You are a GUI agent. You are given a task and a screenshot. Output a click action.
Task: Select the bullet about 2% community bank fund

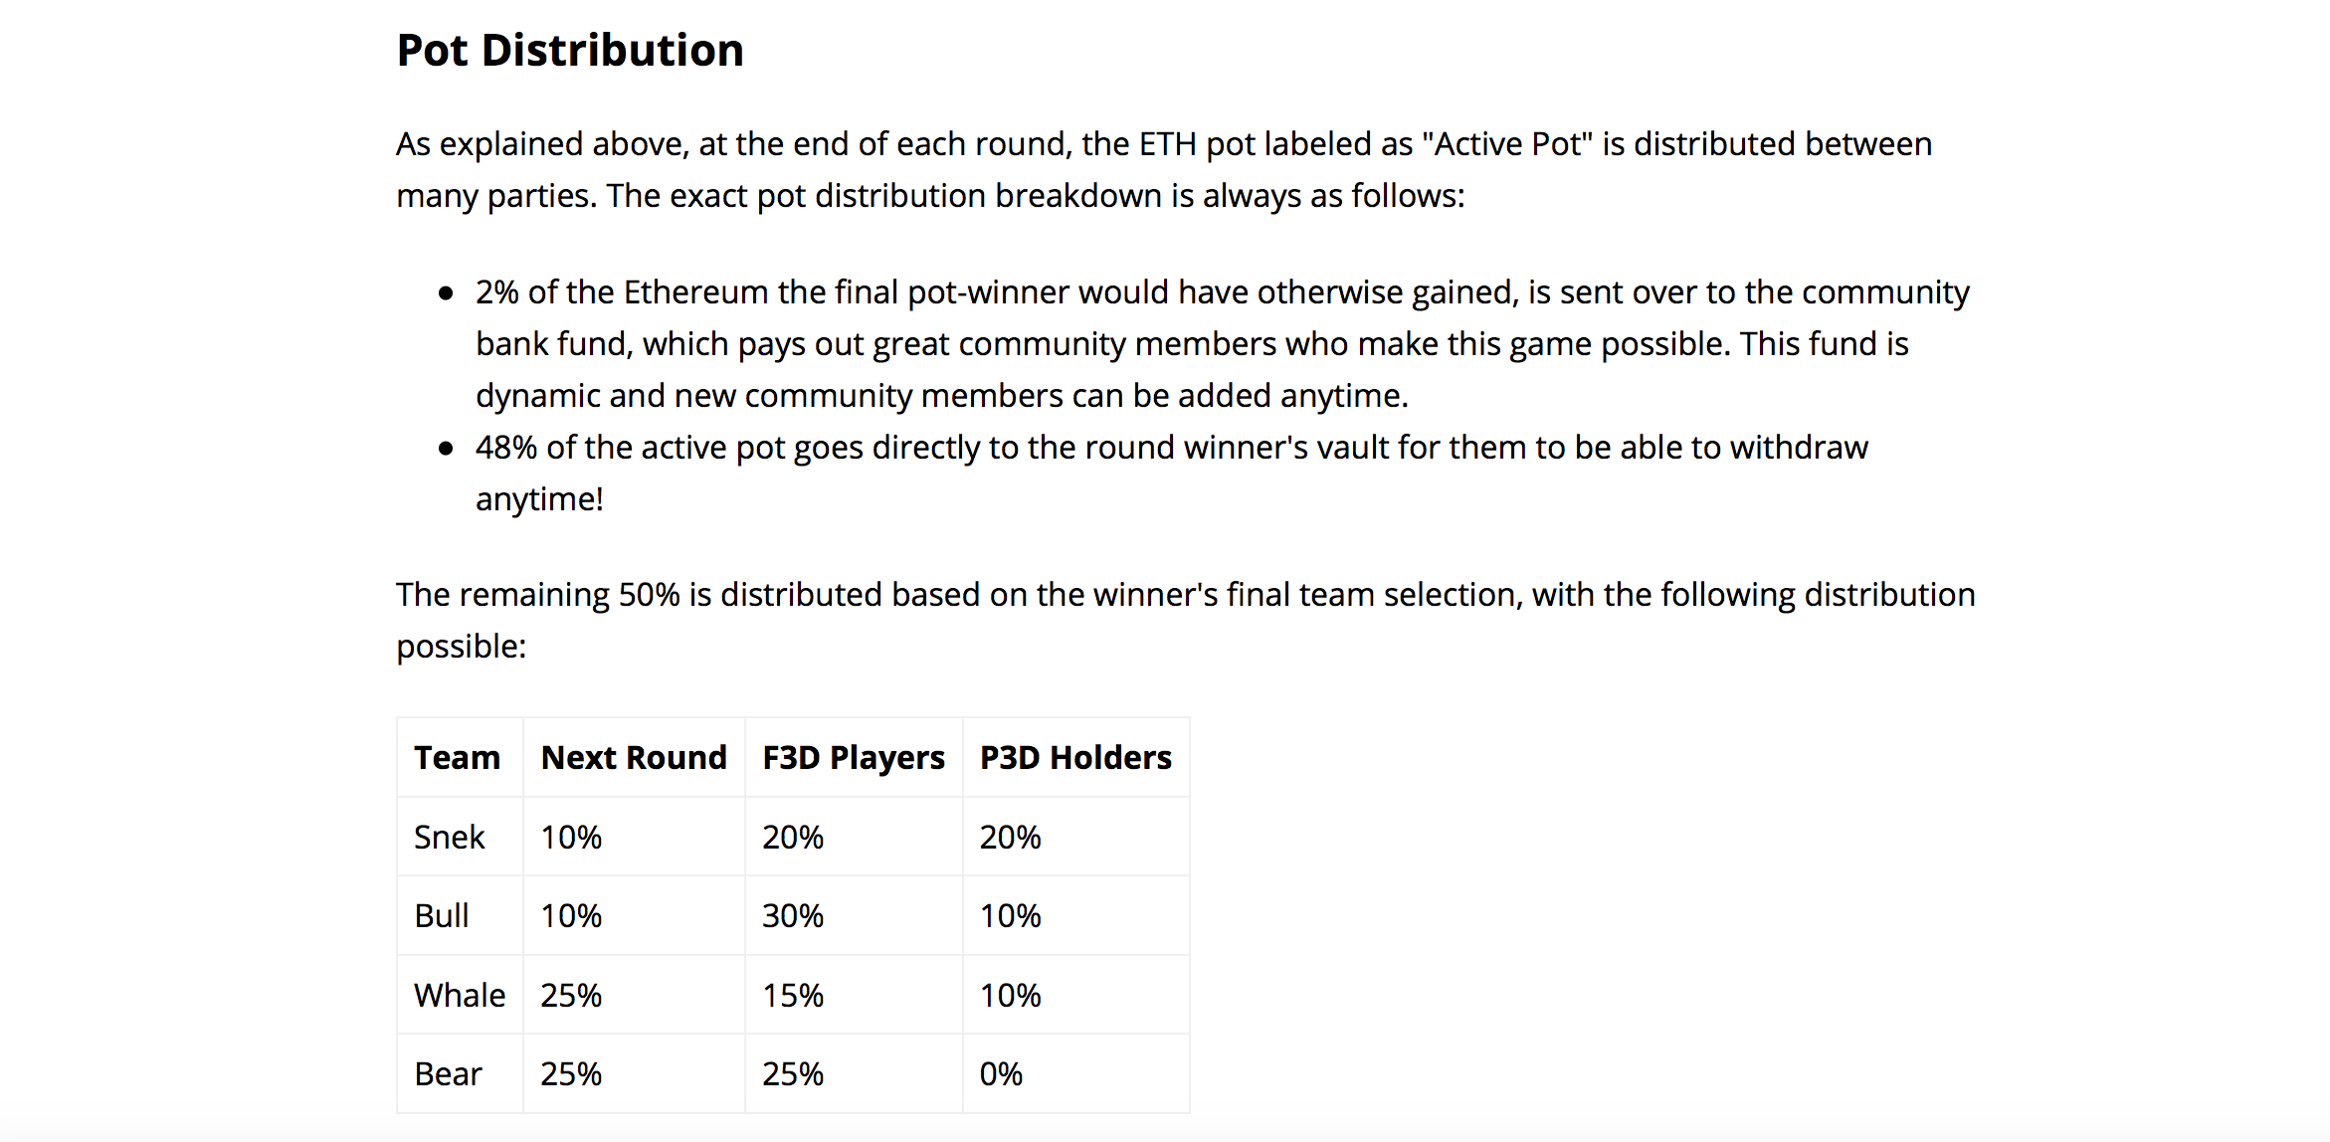[1222, 343]
